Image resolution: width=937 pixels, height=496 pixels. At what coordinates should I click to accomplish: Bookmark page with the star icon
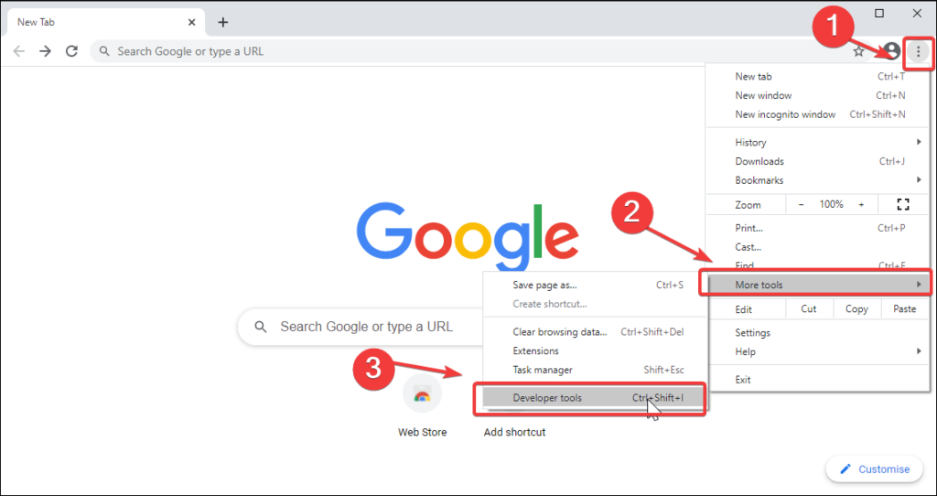[858, 51]
